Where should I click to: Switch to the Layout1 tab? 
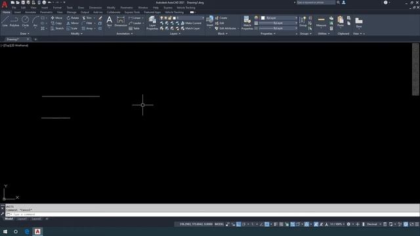tap(22, 219)
